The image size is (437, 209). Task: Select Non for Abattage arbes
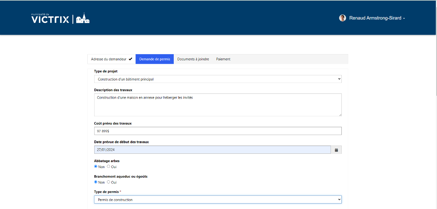tap(96, 166)
